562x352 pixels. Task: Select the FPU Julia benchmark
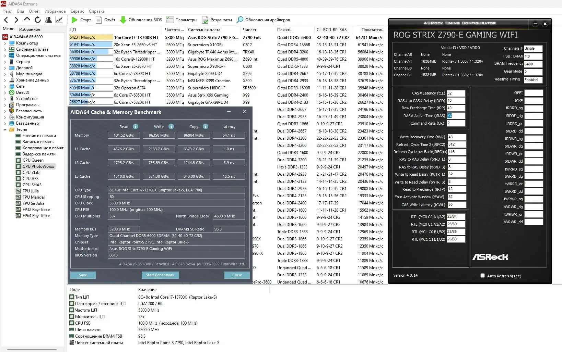31,191
